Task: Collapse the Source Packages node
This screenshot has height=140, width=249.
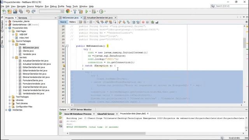Action: click(x=10, y=41)
